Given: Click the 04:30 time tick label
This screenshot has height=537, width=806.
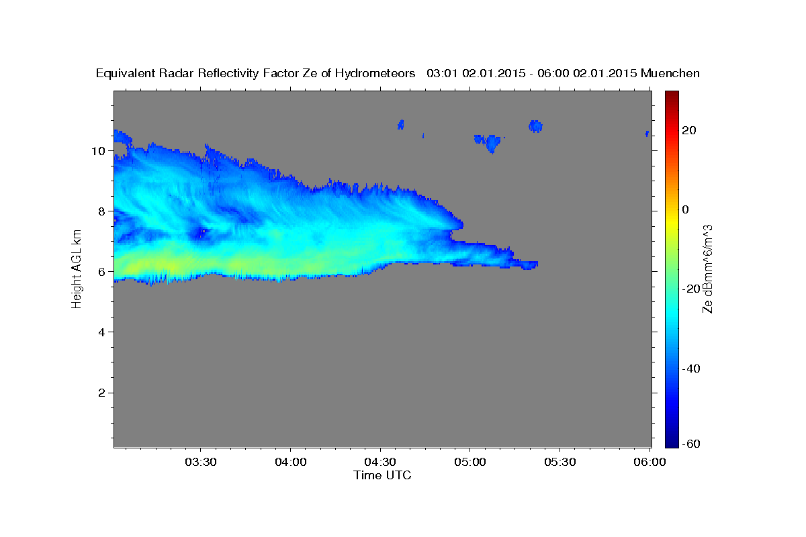Looking at the screenshot, I should pos(380,462).
